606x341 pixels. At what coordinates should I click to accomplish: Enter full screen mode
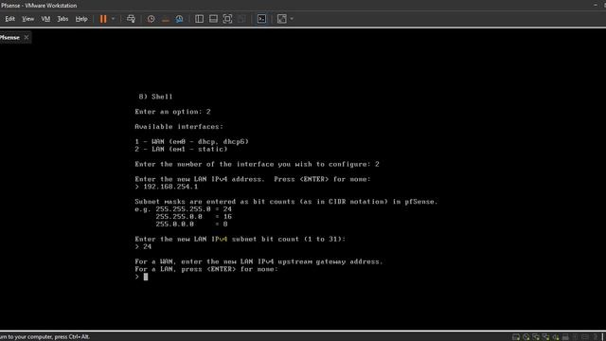click(x=227, y=19)
